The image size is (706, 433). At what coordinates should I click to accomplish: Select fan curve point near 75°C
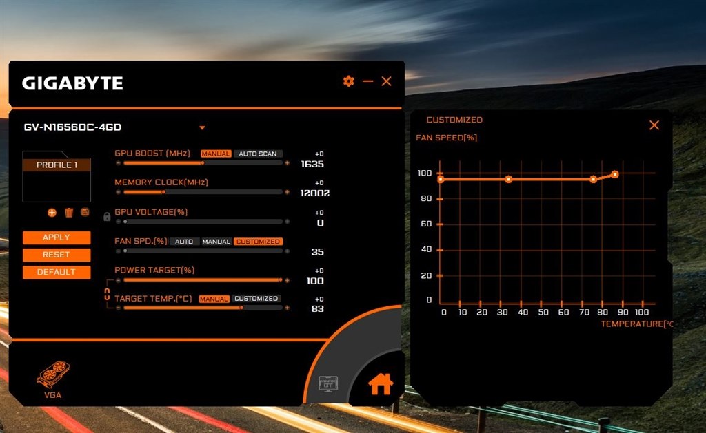(x=594, y=180)
